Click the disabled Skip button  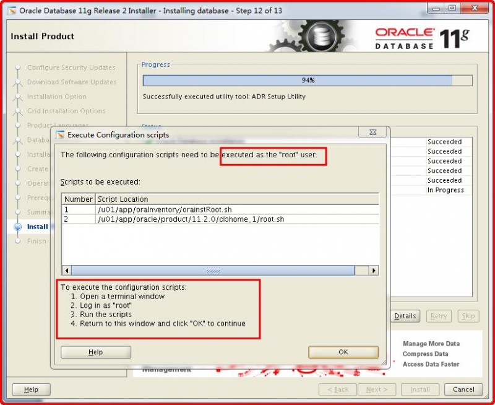[x=468, y=316]
